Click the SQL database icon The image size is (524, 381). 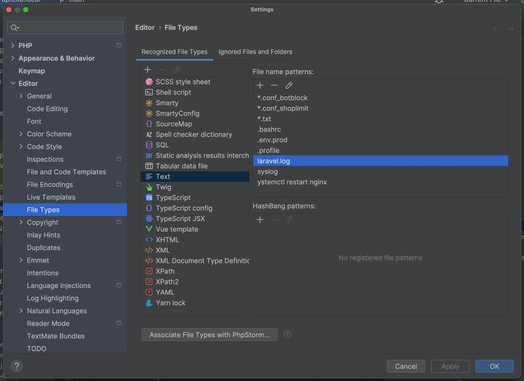[x=149, y=145]
